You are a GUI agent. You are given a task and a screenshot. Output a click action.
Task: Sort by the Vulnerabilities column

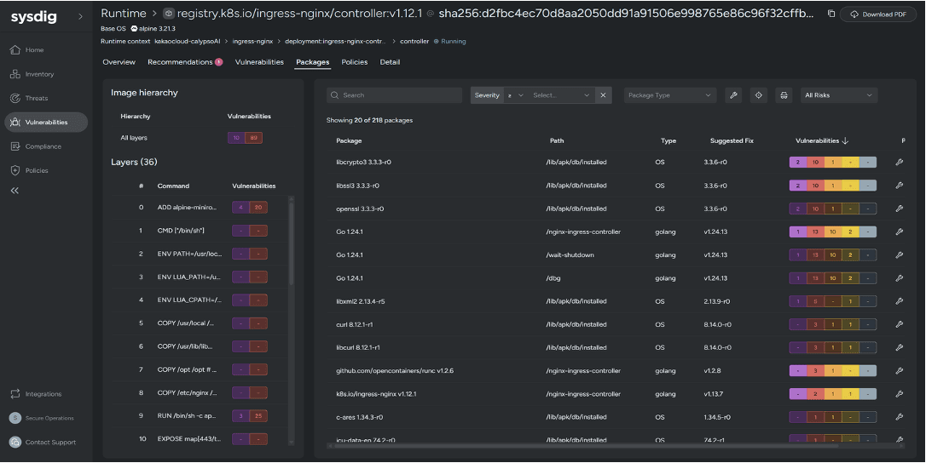pos(821,141)
